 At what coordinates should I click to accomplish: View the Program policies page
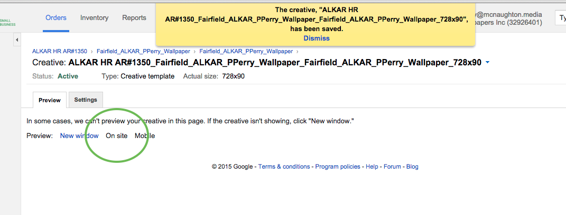pyautogui.click(x=338, y=167)
